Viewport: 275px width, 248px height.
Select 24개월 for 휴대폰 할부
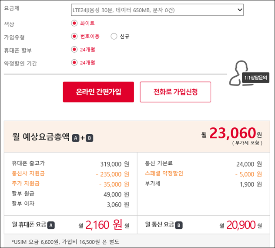[74, 49]
